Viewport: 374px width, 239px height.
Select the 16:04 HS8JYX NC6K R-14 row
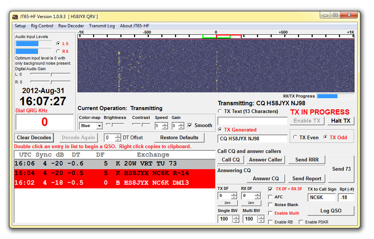point(115,173)
